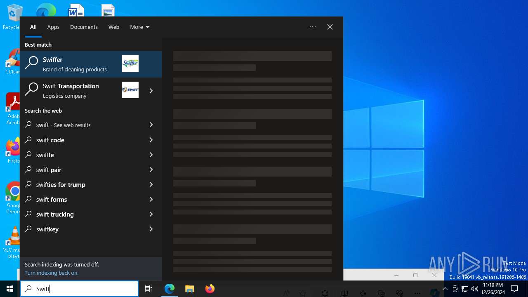
Task: Open File Explorer from the taskbar
Action: (190, 289)
